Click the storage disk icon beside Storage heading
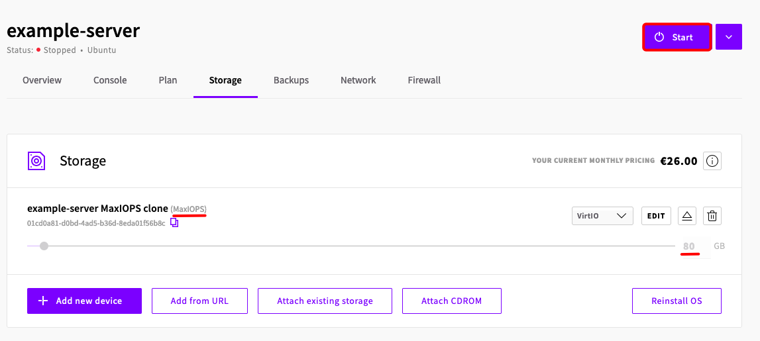 (x=36, y=161)
